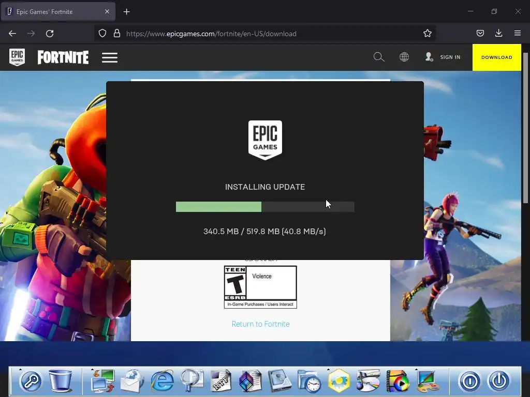Viewport: 530px width, 397px height.
Task: Click the Fortnite logo in the header
Action: coord(63,57)
